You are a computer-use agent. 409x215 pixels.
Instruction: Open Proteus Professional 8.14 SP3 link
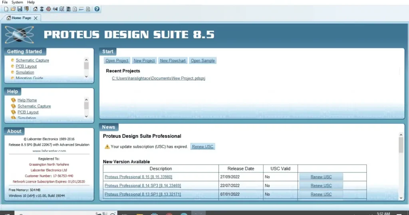(x=143, y=185)
